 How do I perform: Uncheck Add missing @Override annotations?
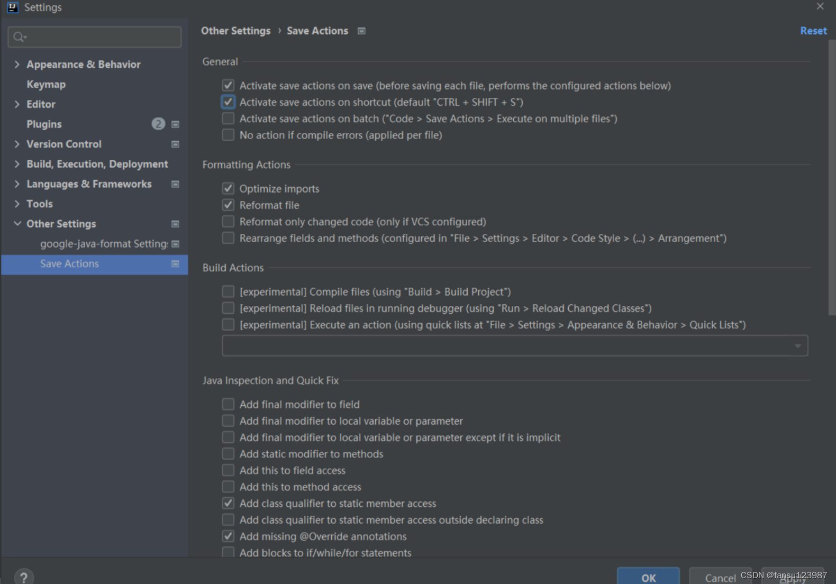228,536
